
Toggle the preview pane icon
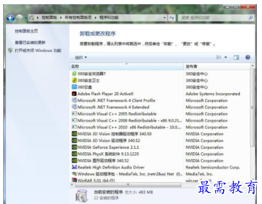click(236, 57)
